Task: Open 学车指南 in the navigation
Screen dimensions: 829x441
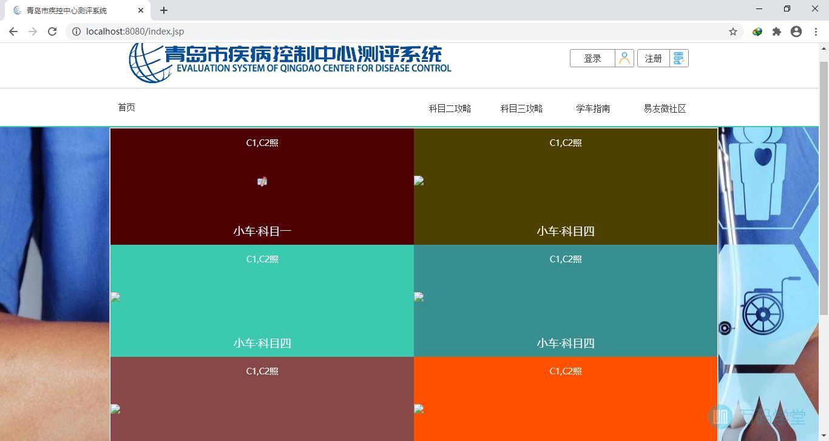Action: (593, 108)
